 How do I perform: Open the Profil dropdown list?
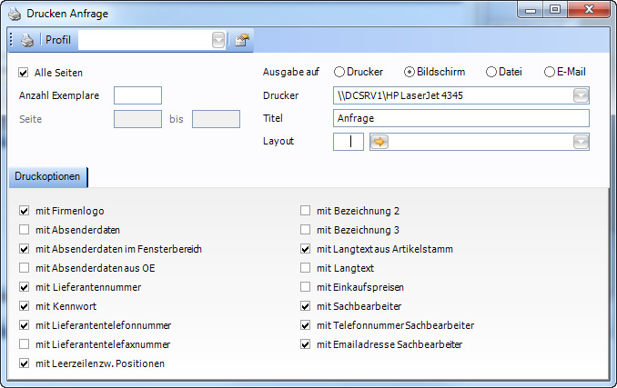218,40
